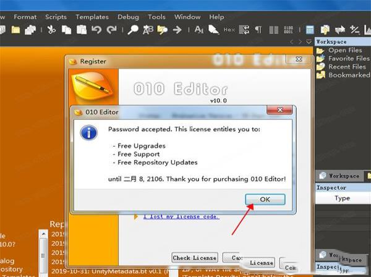
Task: Close the Register window
Action: point(299,59)
